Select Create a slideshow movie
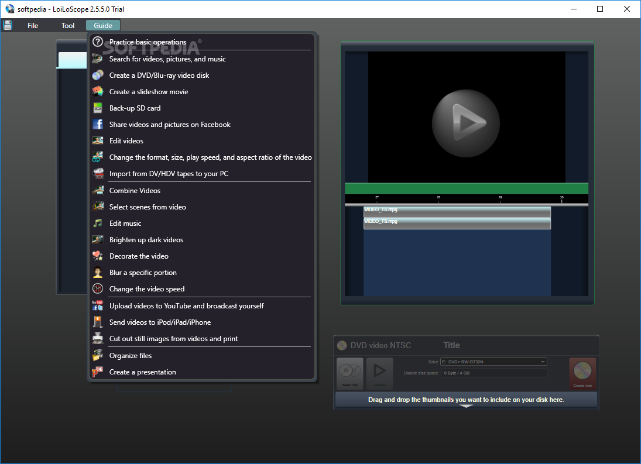The width and height of the screenshot is (641, 464). point(149,91)
